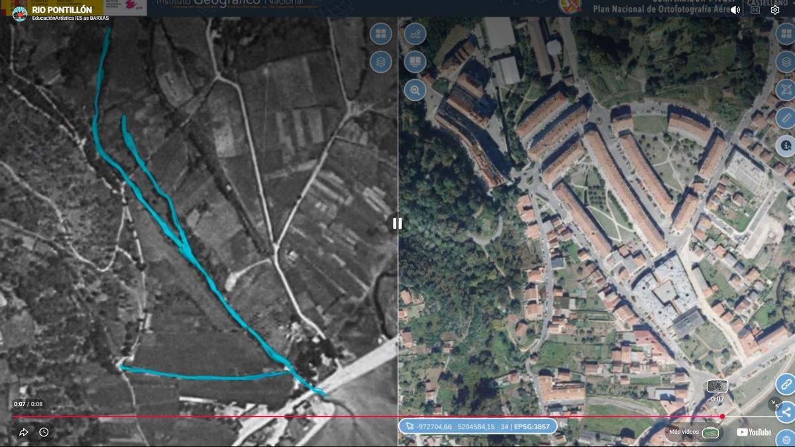Open the CASTELLANO language selector

[763, 3]
